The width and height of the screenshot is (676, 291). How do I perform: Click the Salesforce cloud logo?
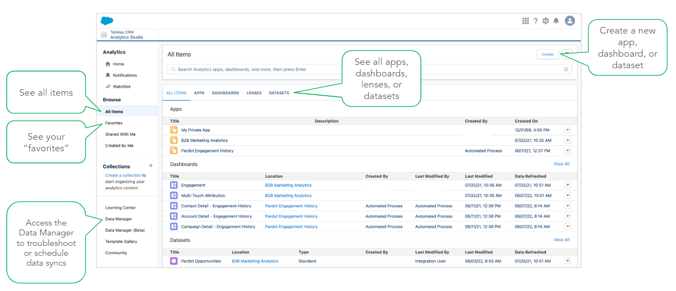(x=107, y=21)
